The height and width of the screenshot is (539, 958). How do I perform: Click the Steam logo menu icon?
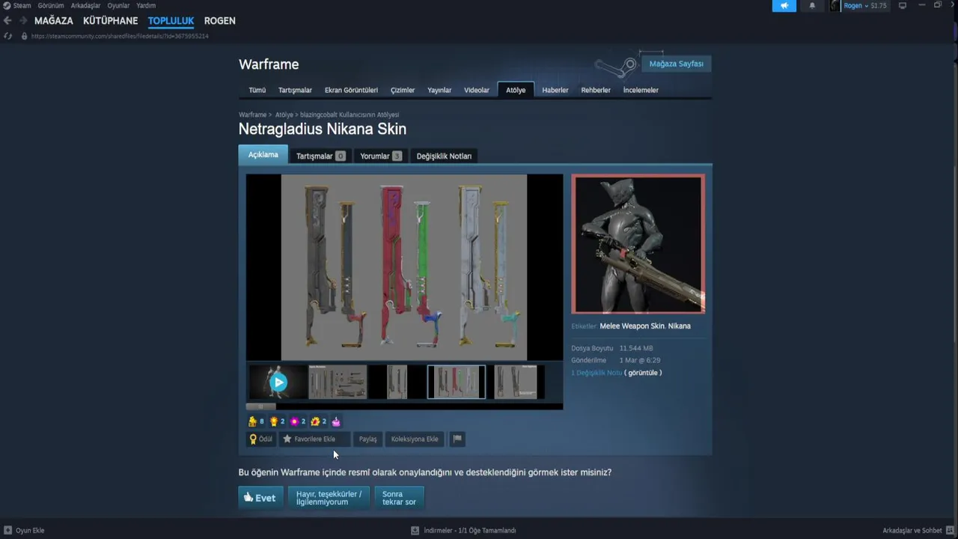click(x=7, y=5)
